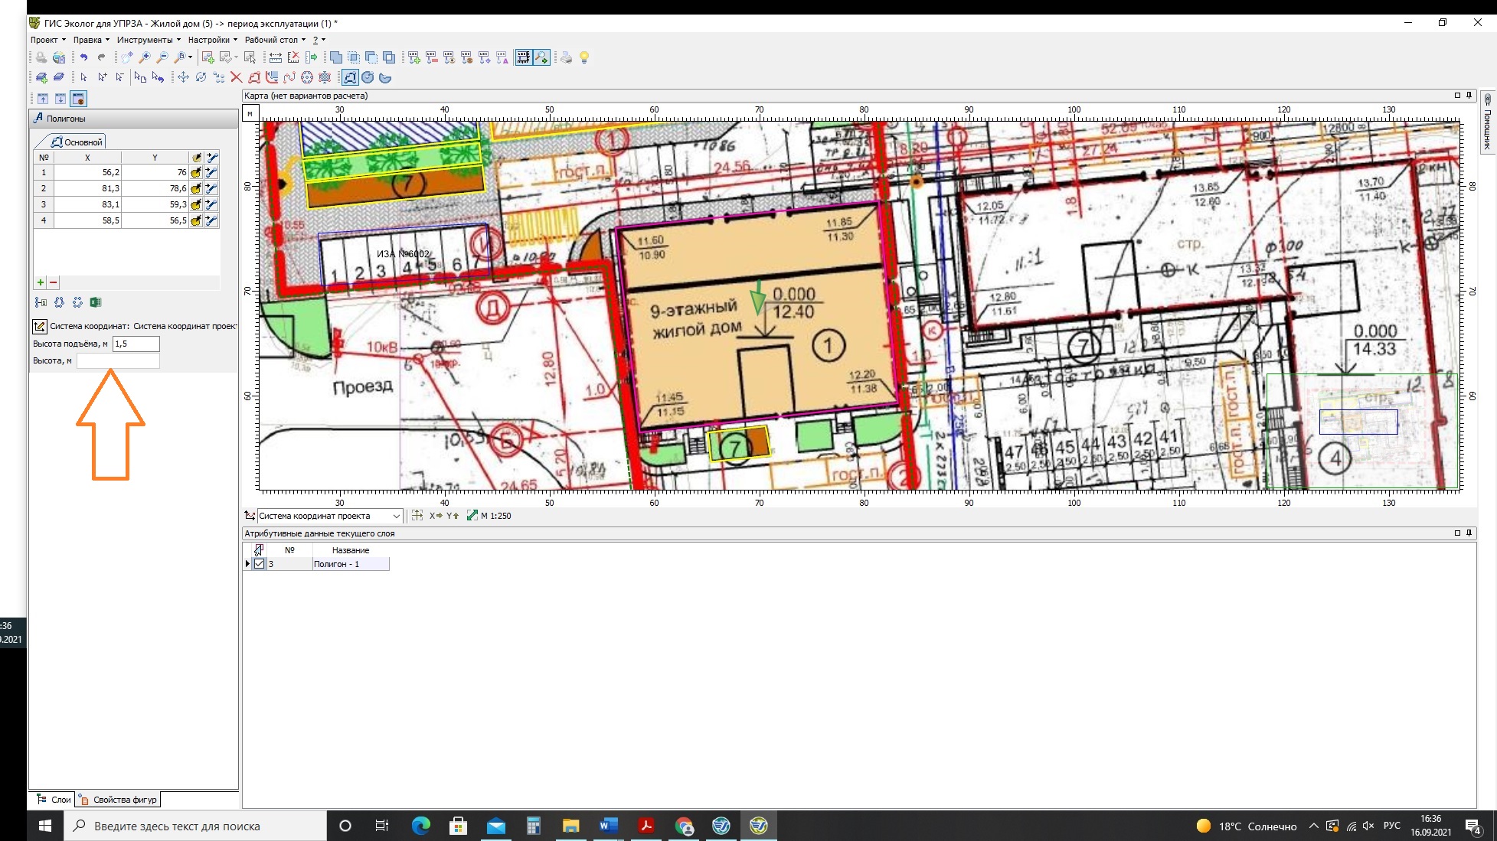
Task: Click the Excel export icon under table
Action: [x=96, y=302]
